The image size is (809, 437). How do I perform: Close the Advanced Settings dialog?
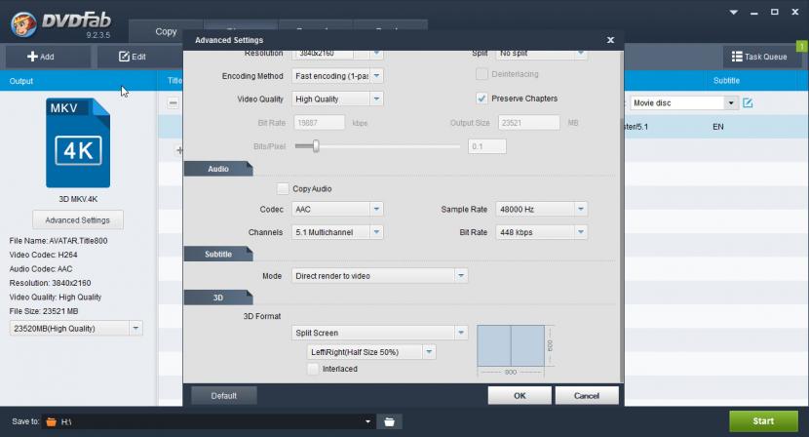click(610, 40)
